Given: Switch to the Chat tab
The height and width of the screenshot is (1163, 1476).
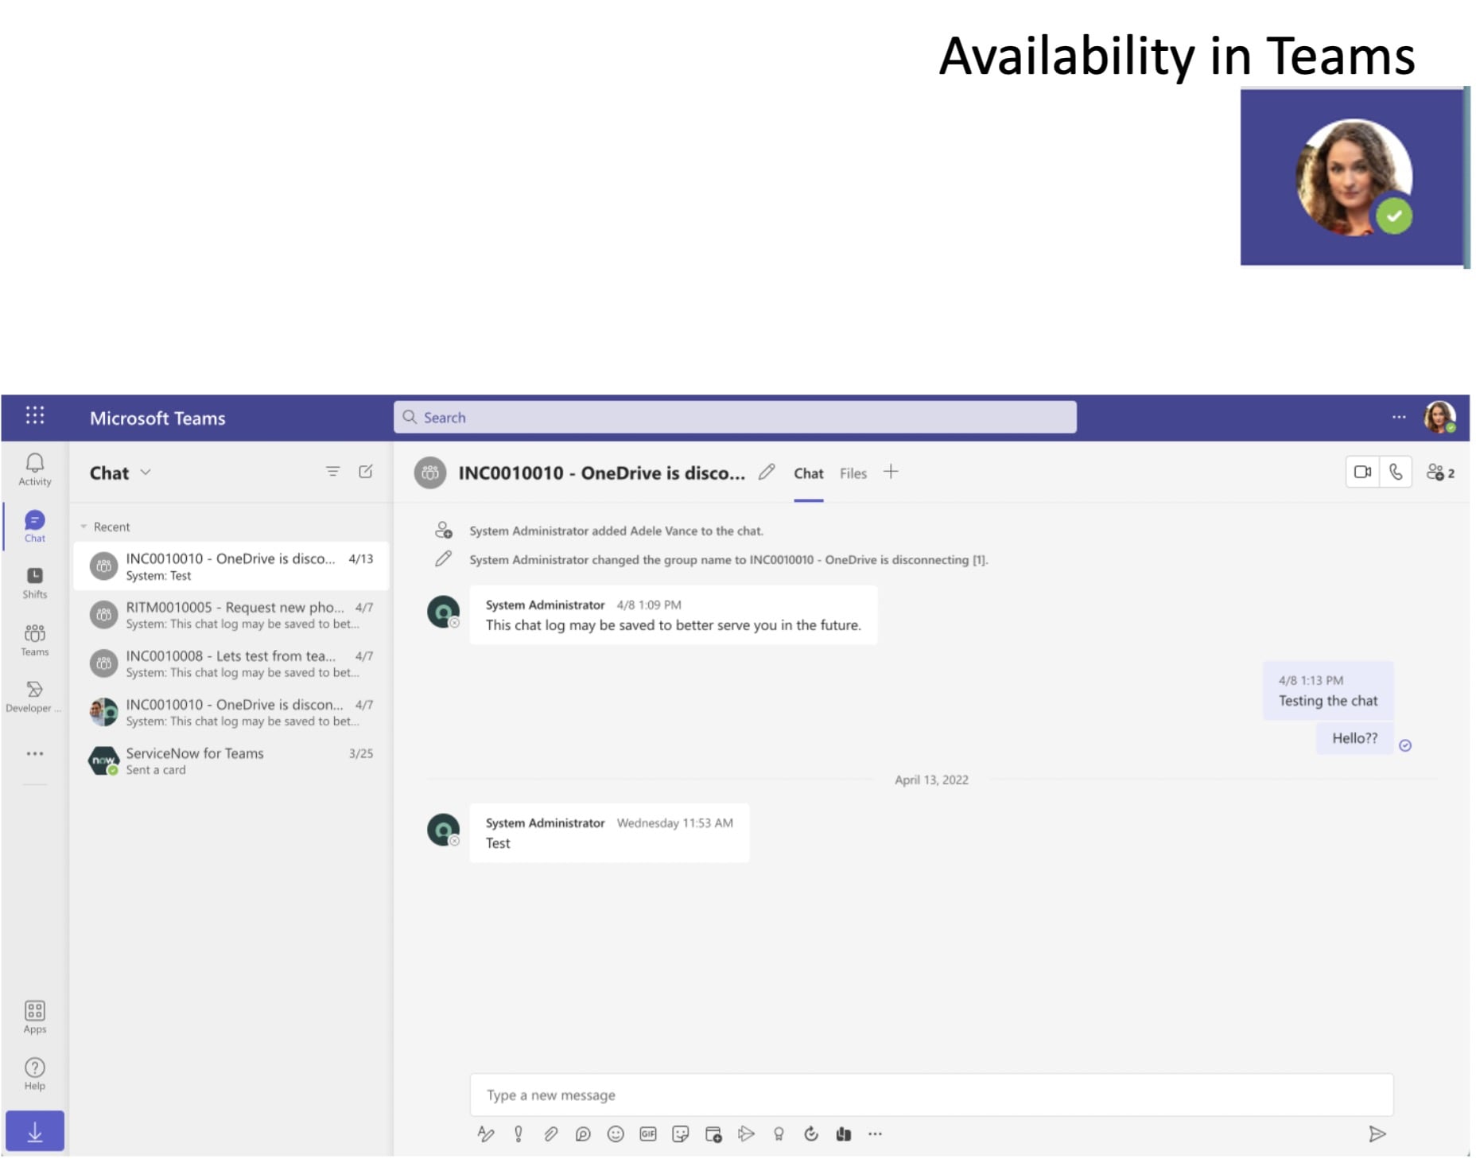Looking at the screenshot, I should coord(809,473).
